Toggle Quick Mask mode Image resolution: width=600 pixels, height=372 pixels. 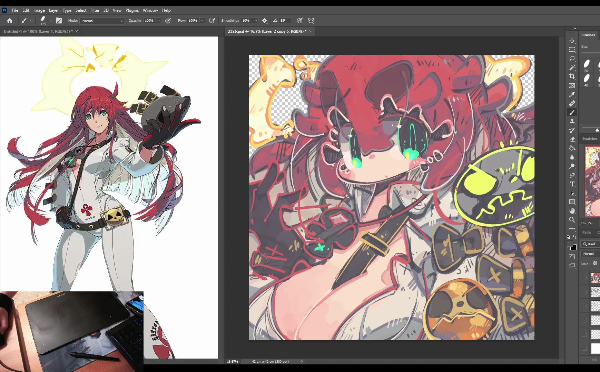(x=572, y=257)
